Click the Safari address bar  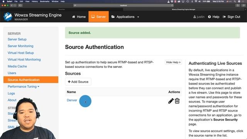(123, 5)
